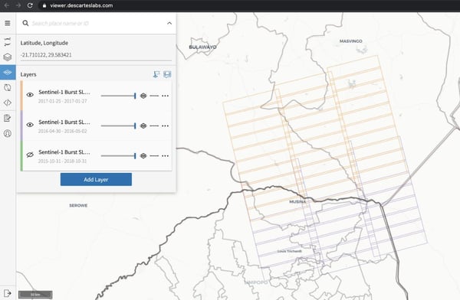Image resolution: width=460 pixels, height=300 pixels.
Task: Hide the first Sentinel-1 Burst layer
Action: point(30,95)
